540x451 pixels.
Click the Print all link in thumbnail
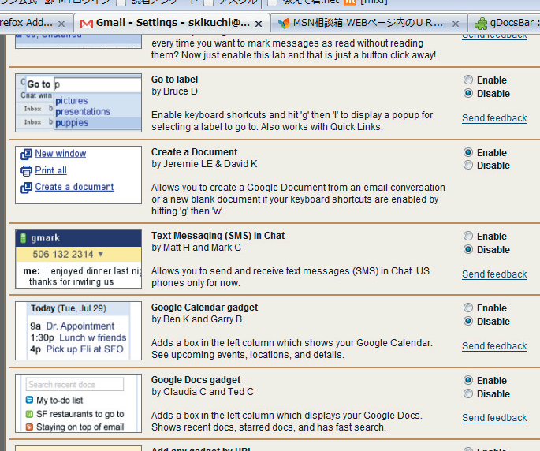51,170
